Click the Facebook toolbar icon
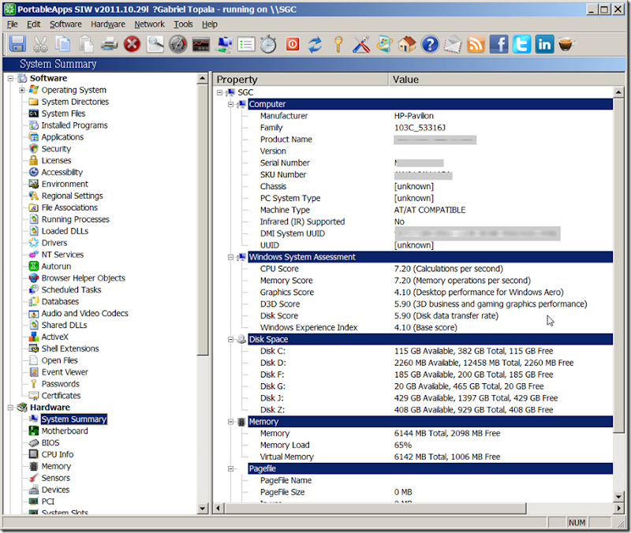This screenshot has width=631, height=533. 498,44
